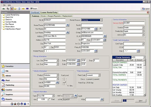This screenshot has height=107, width=151.
Task: Open the Fleet navigation section
Action: [x=15, y=81]
